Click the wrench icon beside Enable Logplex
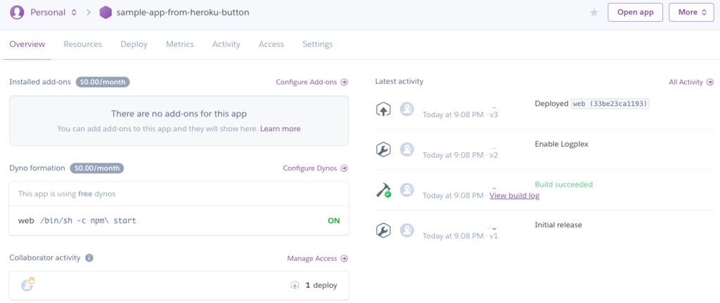Screen dimensions: 720x303 pos(383,149)
